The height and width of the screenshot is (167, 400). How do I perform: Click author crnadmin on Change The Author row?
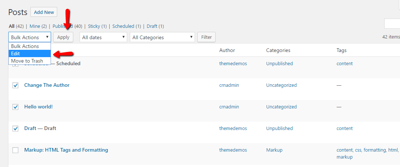click(229, 85)
